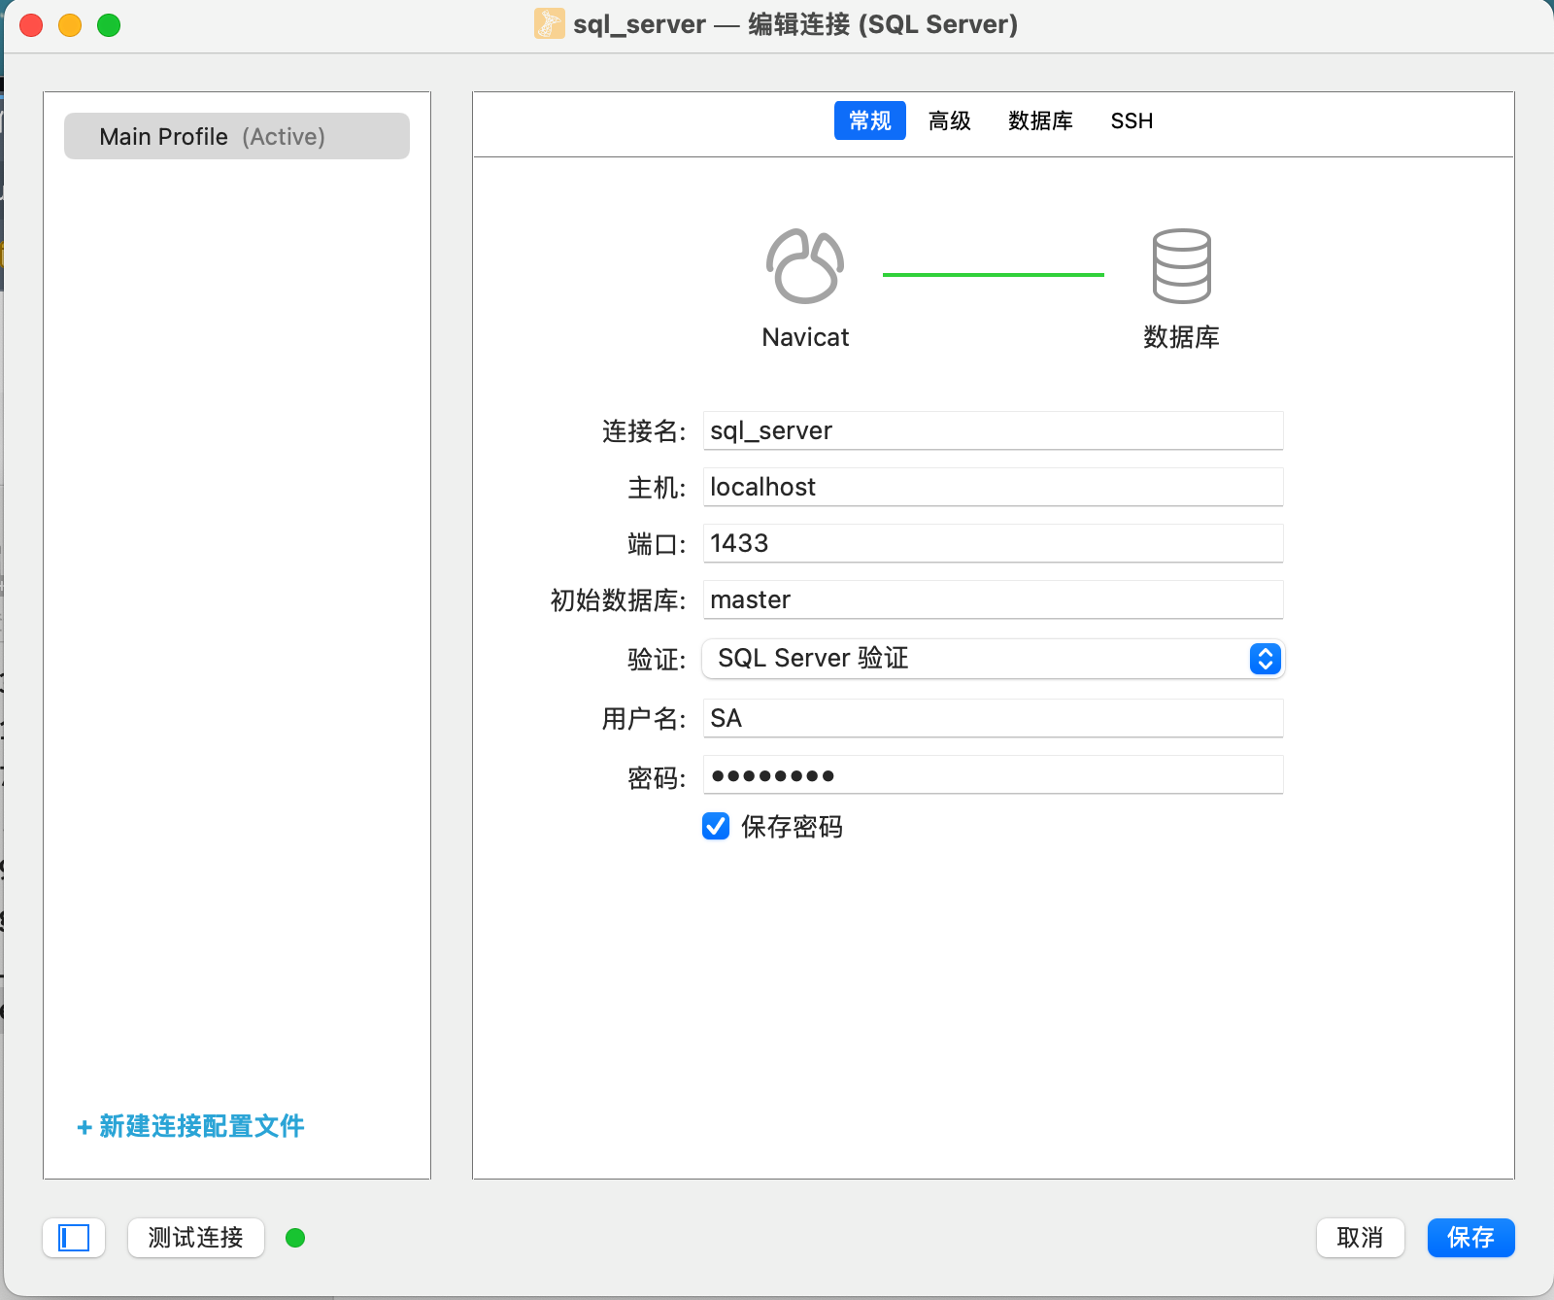This screenshot has width=1554, height=1300.
Task: Click the 数据库 label under the cylinder
Action: point(1181,337)
